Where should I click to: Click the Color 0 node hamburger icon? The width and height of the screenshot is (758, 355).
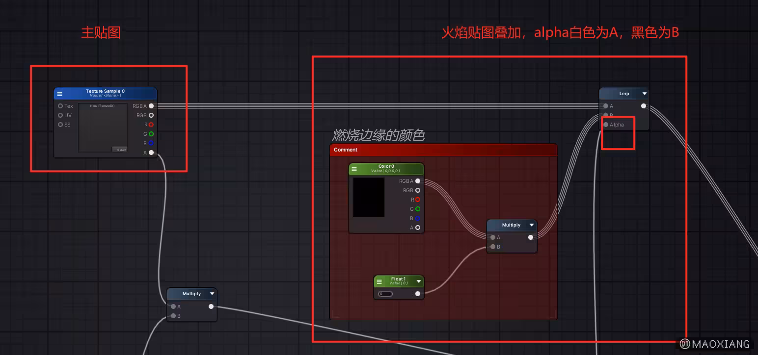[x=354, y=169]
